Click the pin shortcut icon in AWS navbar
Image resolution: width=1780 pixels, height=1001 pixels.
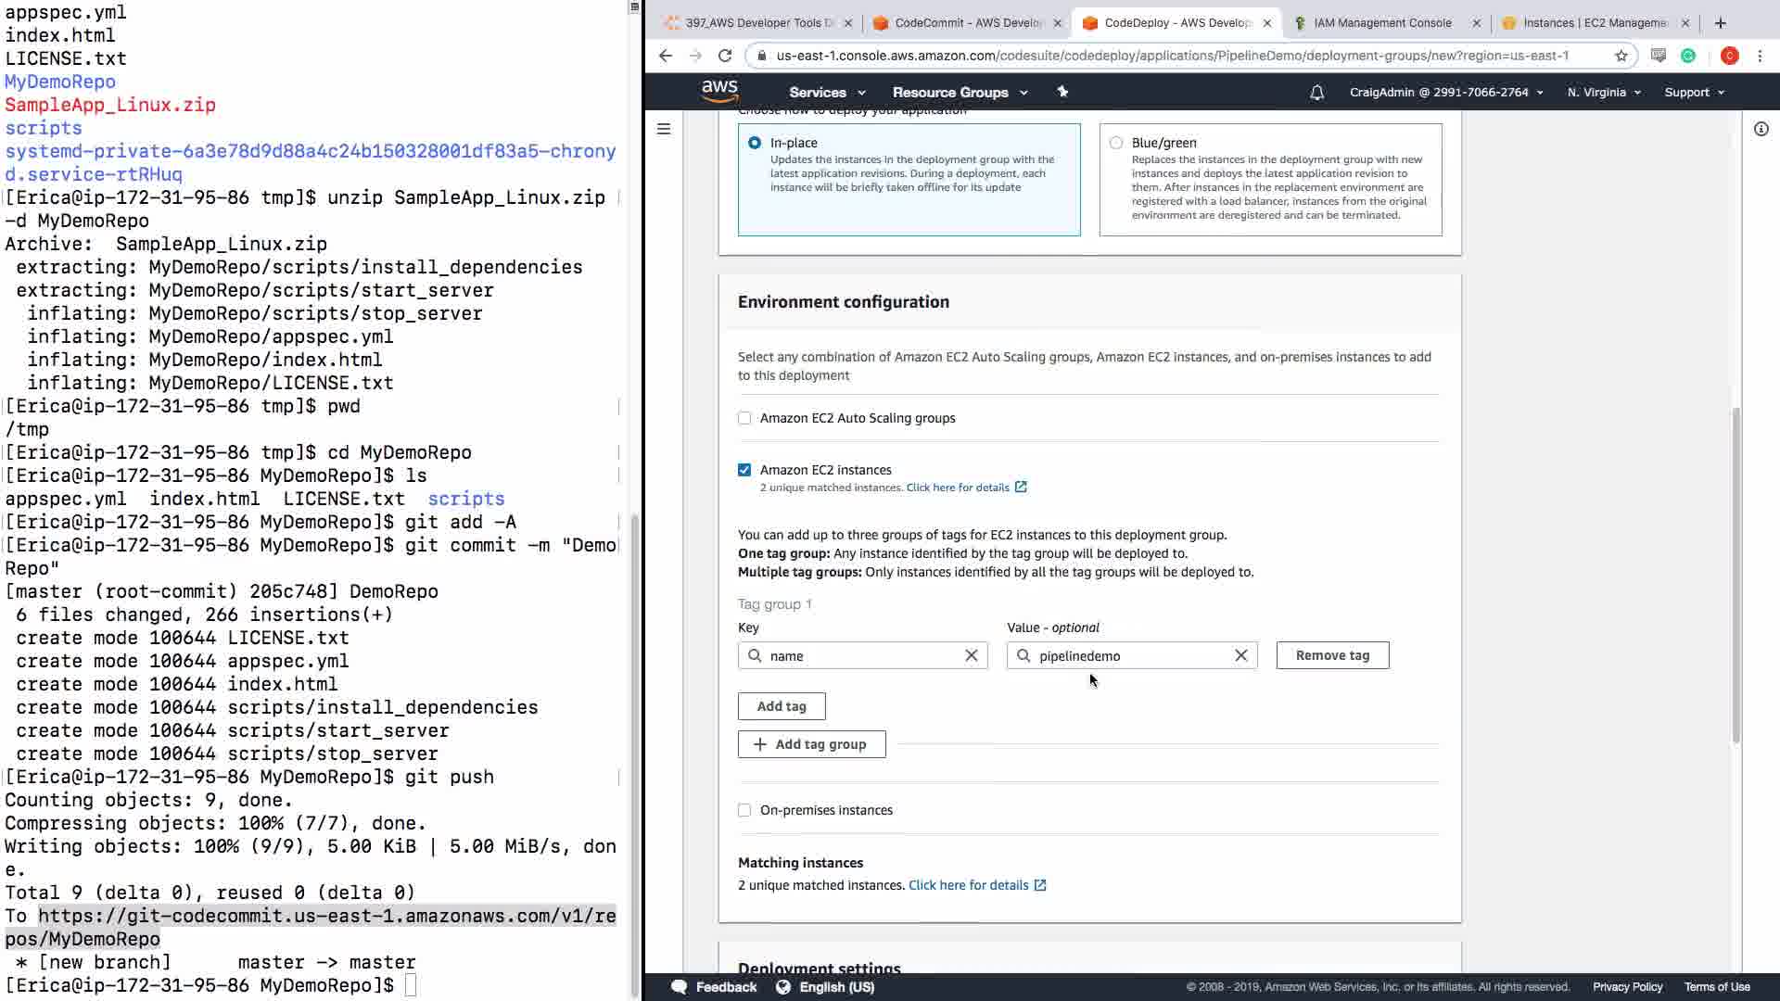click(x=1062, y=92)
